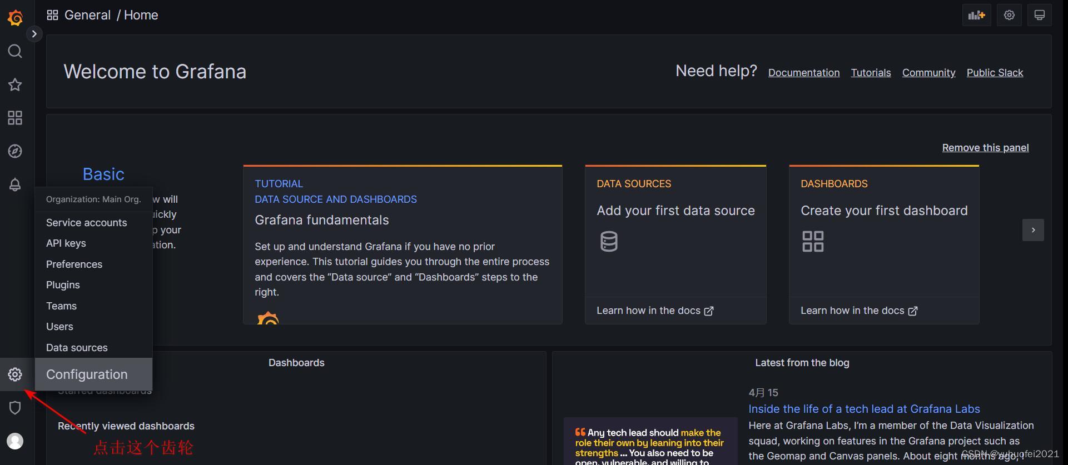Open the Documentation link

(804, 73)
